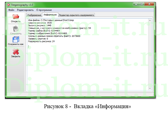Select the Информация tab
168x118 pixels.
pyautogui.click(x=50, y=15)
